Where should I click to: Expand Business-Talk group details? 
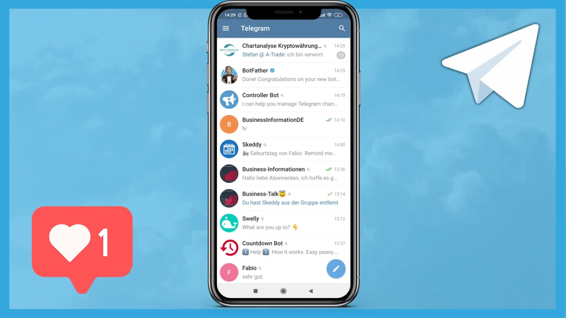(283, 198)
